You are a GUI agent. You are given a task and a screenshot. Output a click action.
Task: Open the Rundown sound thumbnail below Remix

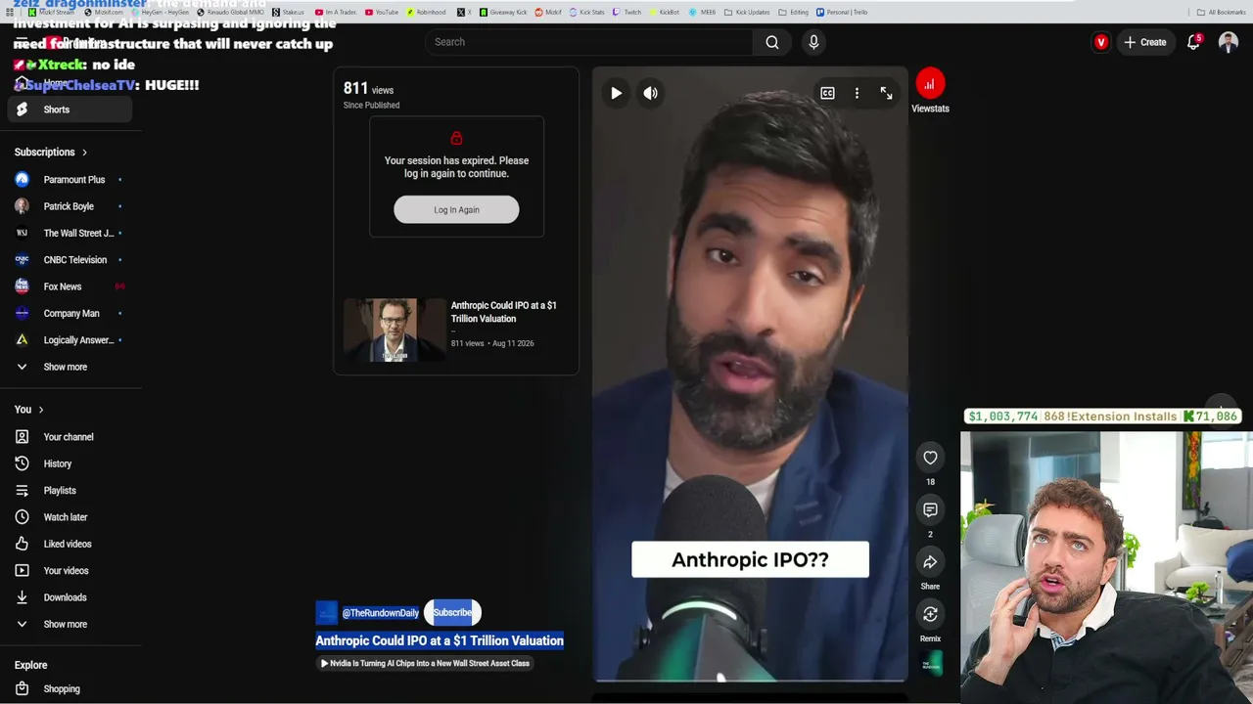tap(931, 664)
